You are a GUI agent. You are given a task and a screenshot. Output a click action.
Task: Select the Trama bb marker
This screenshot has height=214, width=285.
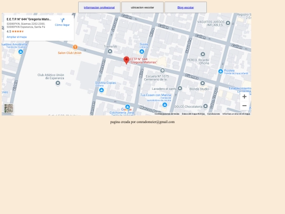(110, 51)
